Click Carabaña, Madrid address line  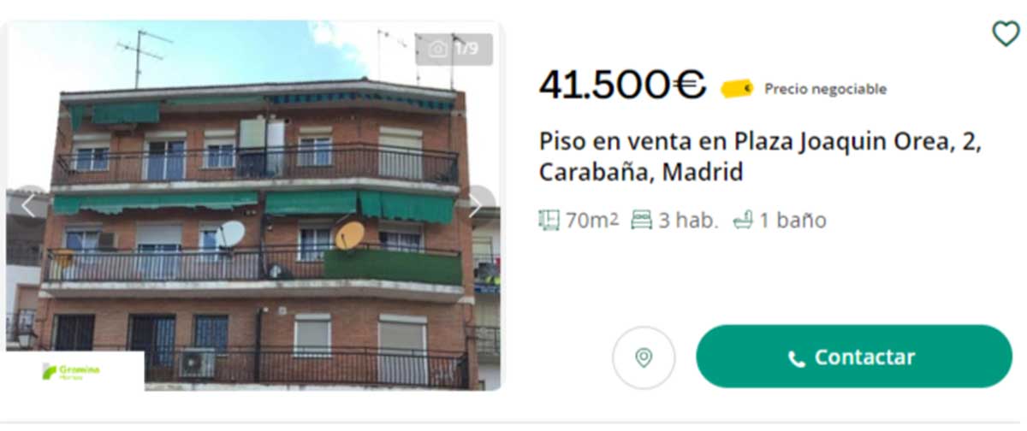point(641,172)
